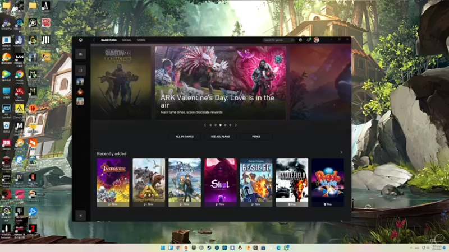Open the profile avatar menu
449x252 pixels.
316,40
